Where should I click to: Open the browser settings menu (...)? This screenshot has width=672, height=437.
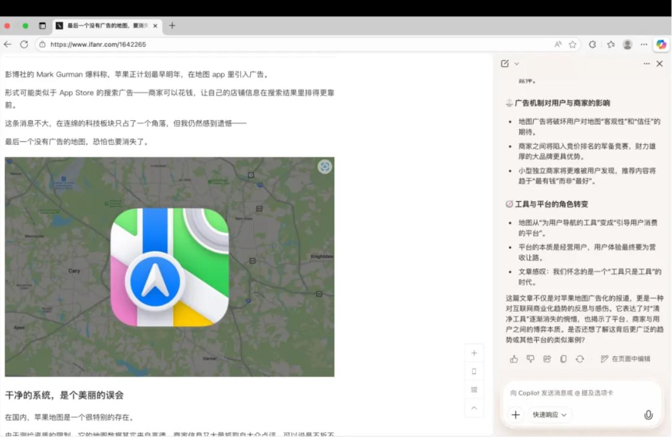point(643,44)
